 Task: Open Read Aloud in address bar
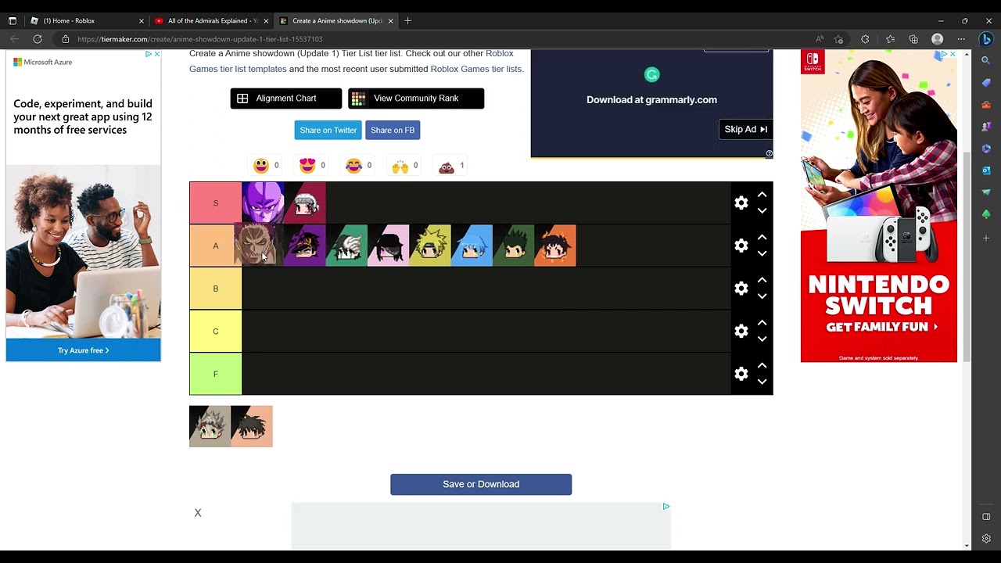tap(820, 39)
